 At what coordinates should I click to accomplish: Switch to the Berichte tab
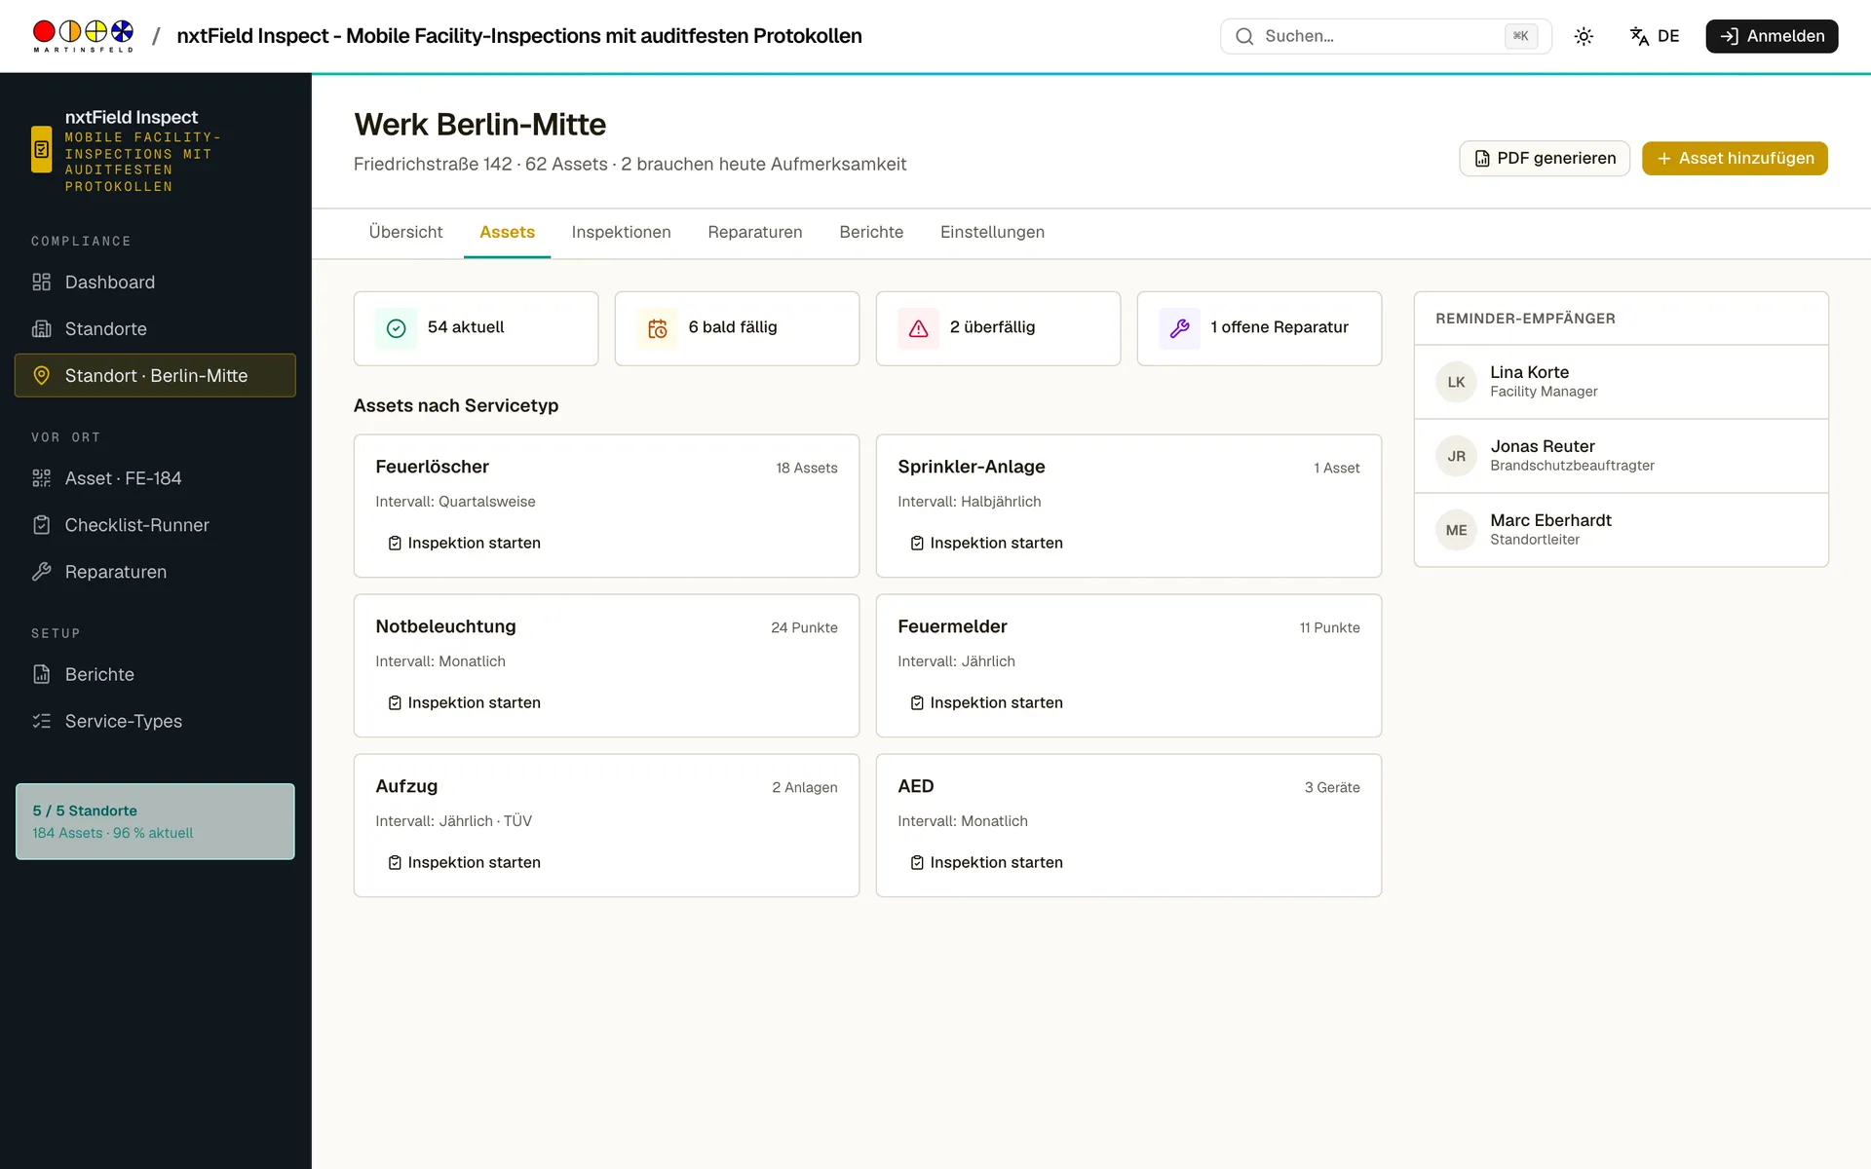click(871, 232)
